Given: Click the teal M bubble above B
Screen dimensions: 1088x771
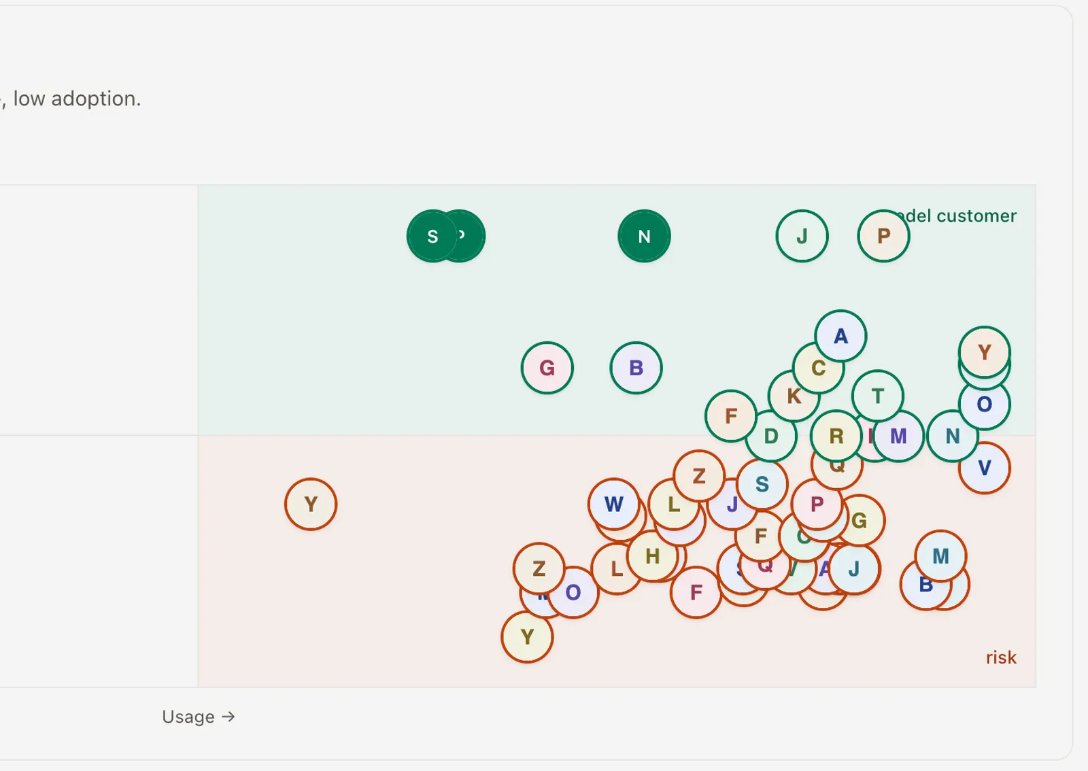Looking at the screenshot, I should pos(940,556).
